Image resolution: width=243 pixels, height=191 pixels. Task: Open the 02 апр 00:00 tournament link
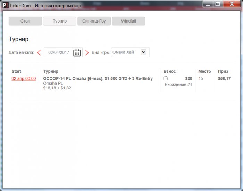24,78
